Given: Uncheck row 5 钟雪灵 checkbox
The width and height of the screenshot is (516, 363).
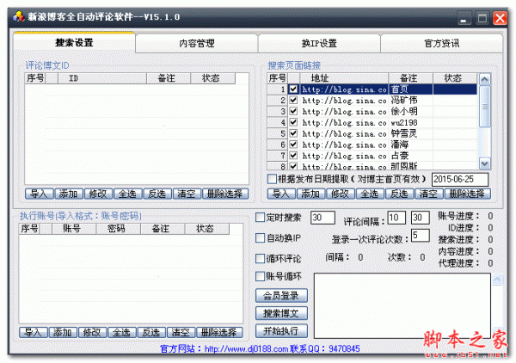Looking at the screenshot, I should (293, 133).
